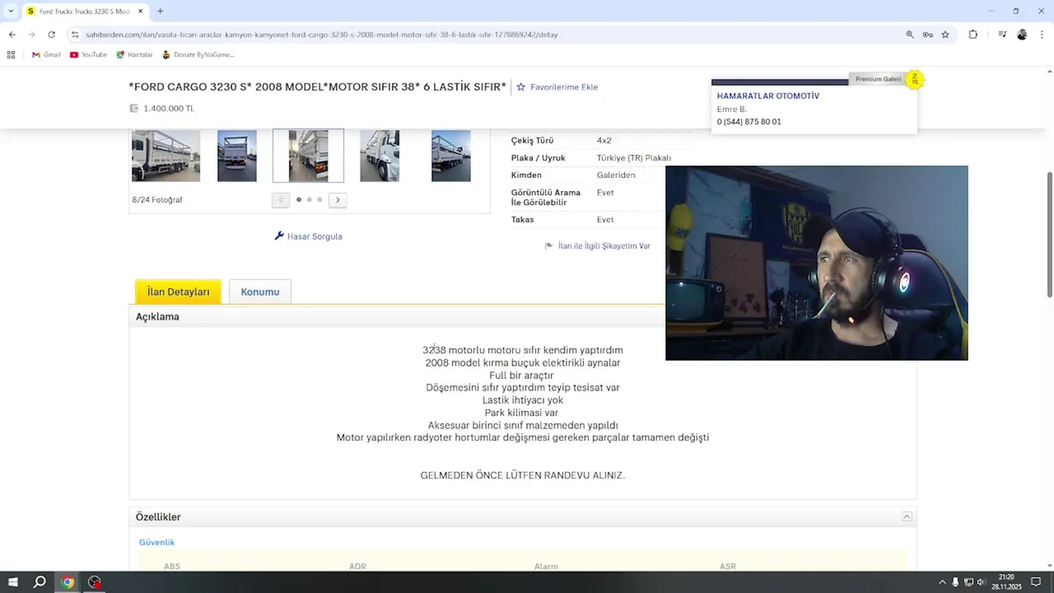The width and height of the screenshot is (1054, 593).
Task: Go to previous thumbnail page arrow
Action: click(281, 199)
